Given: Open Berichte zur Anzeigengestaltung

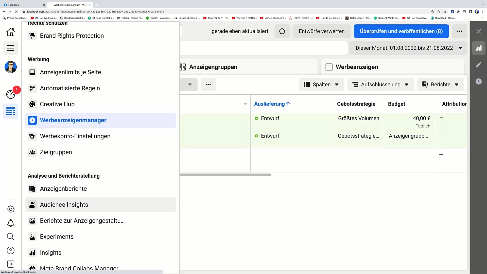Looking at the screenshot, I should point(100,221).
